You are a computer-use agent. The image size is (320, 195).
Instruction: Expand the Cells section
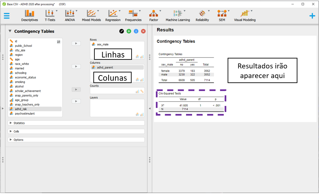coord(16,131)
